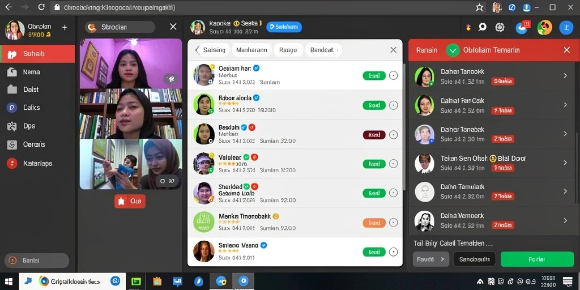Screen dimensions: 580x290
Task: Click the green button on Oetiam hart row
Action: 374,75
